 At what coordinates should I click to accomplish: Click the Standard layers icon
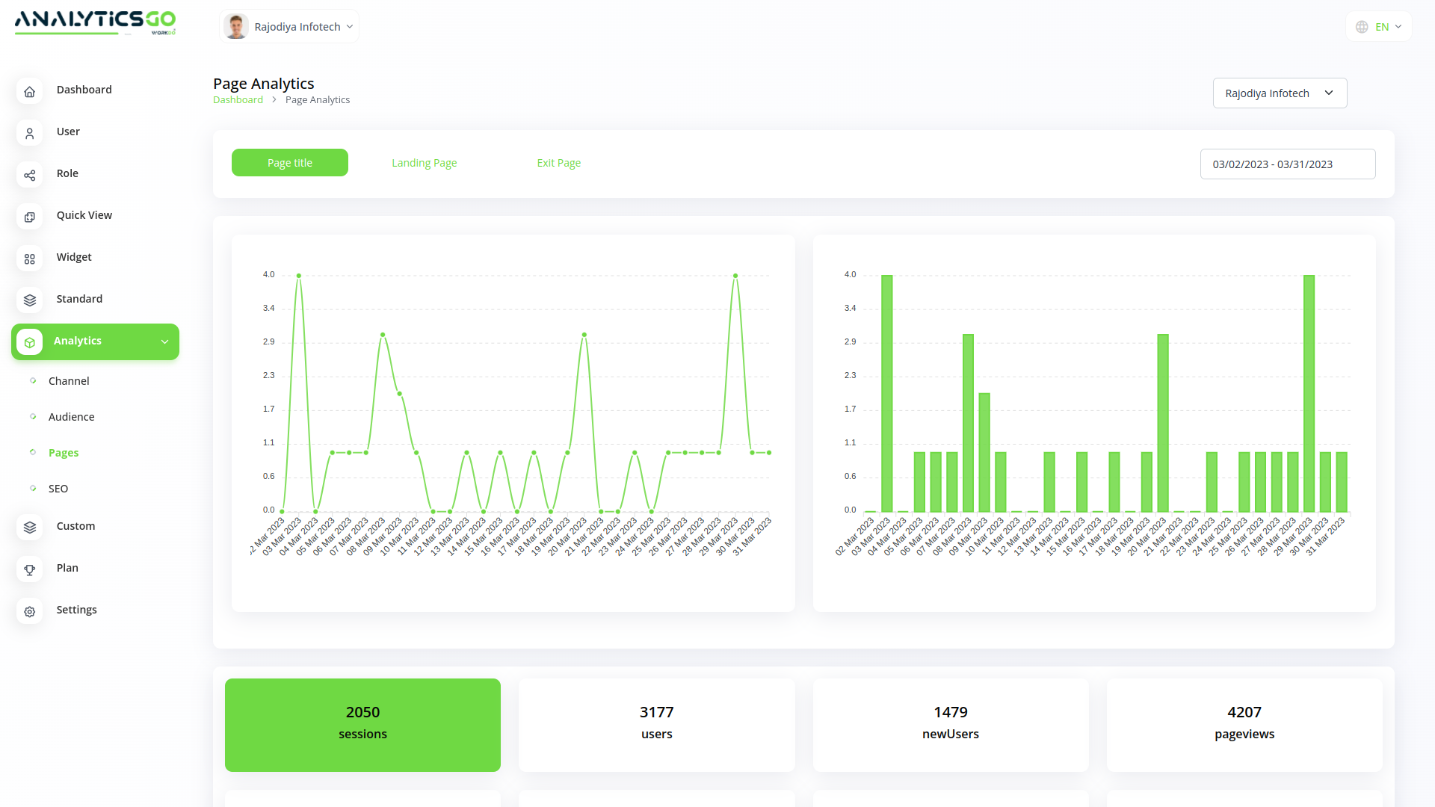click(30, 300)
